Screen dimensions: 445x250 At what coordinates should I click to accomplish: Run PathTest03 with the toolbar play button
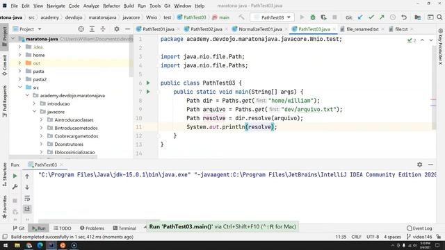tap(302, 17)
